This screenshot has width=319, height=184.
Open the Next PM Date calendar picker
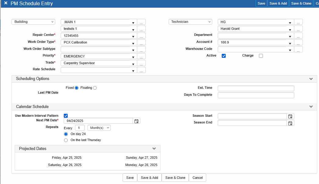137,121
